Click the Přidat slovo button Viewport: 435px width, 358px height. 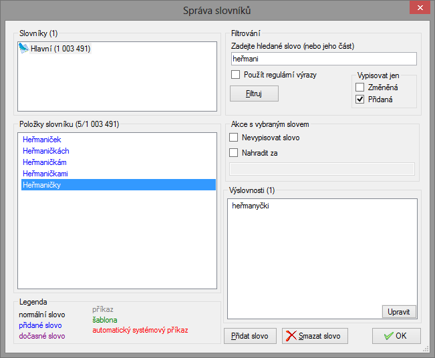pyautogui.click(x=250, y=336)
